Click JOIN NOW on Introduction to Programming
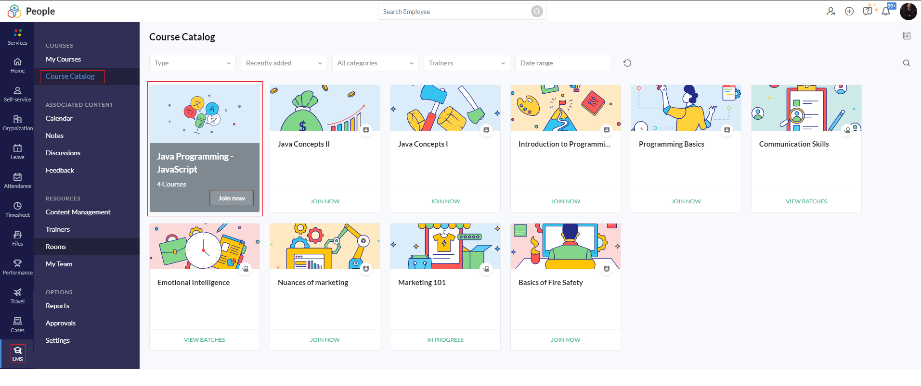This screenshot has height=386, width=921. click(566, 201)
